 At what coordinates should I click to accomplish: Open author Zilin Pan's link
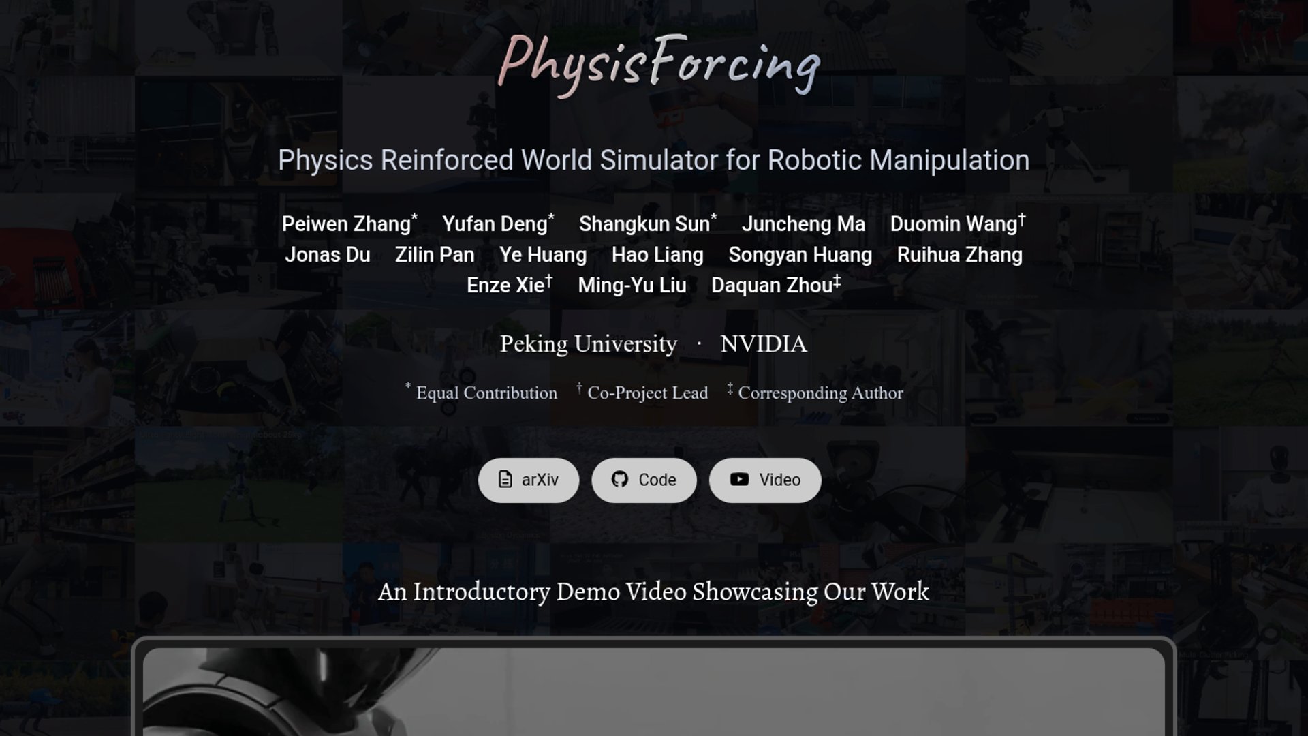(435, 254)
